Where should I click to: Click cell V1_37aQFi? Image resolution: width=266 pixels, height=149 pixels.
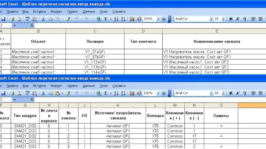pyautogui.click(x=95, y=51)
